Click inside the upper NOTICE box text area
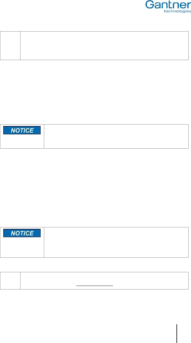Image resolution: width=191 pixels, height=343 pixels. click(x=116, y=136)
